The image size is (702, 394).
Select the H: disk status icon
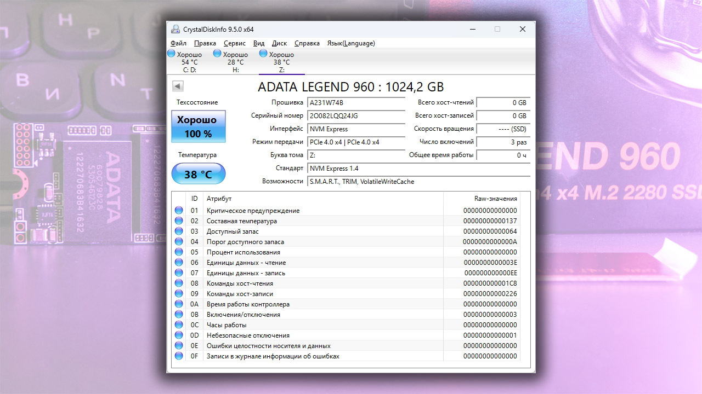(217, 54)
